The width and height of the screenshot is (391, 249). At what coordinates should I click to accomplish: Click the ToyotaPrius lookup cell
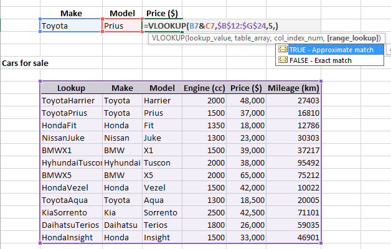click(x=71, y=113)
